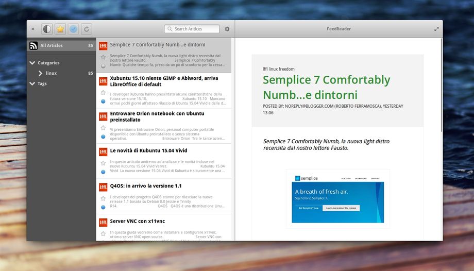This screenshot has width=474, height=271.
Task: Click the linux category count 85
Action: point(91,73)
